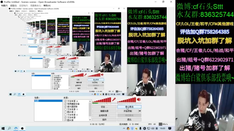
Task: Click the microphone volume slider track
Action: 104,103
